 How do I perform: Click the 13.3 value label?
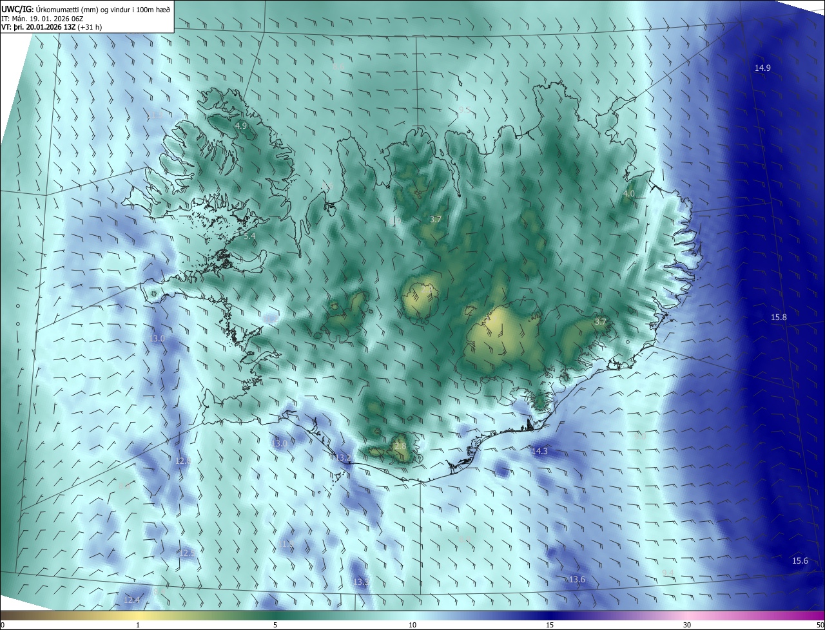point(362,582)
